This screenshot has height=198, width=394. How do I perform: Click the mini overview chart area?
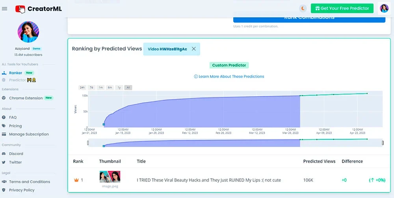tap(235, 143)
